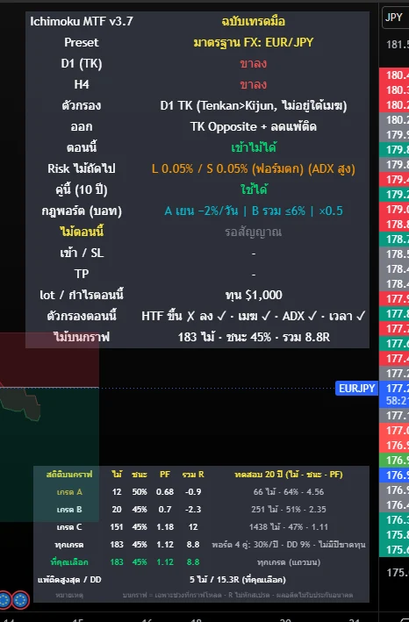This screenshot has width=409, height=622.
Task: Click the "ตัวกรอง" row label
Action: 82,105
